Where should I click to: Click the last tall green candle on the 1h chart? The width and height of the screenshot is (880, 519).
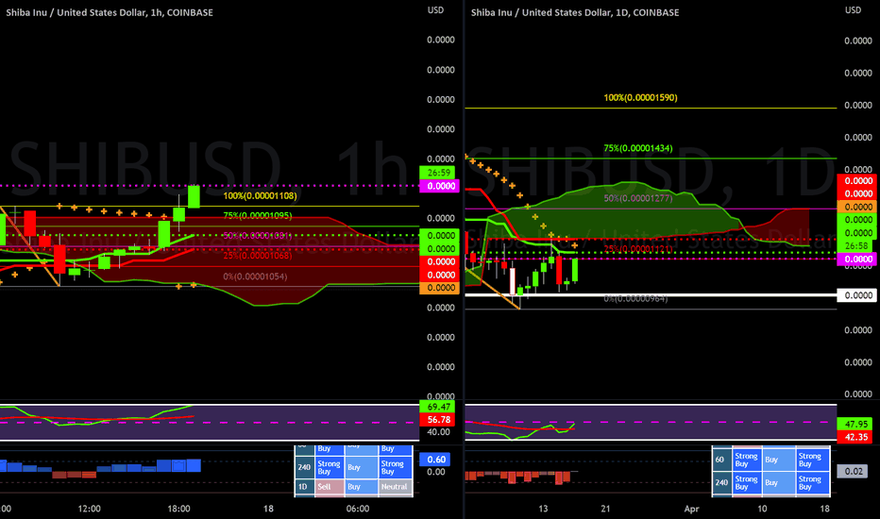tap(194, 197)
